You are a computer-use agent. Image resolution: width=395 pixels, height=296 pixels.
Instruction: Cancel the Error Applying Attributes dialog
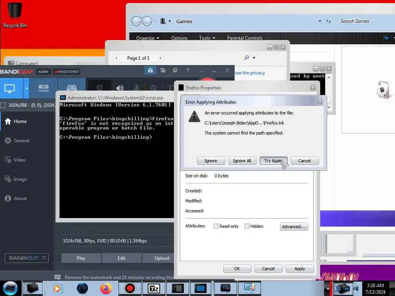(x=305, y=161)
